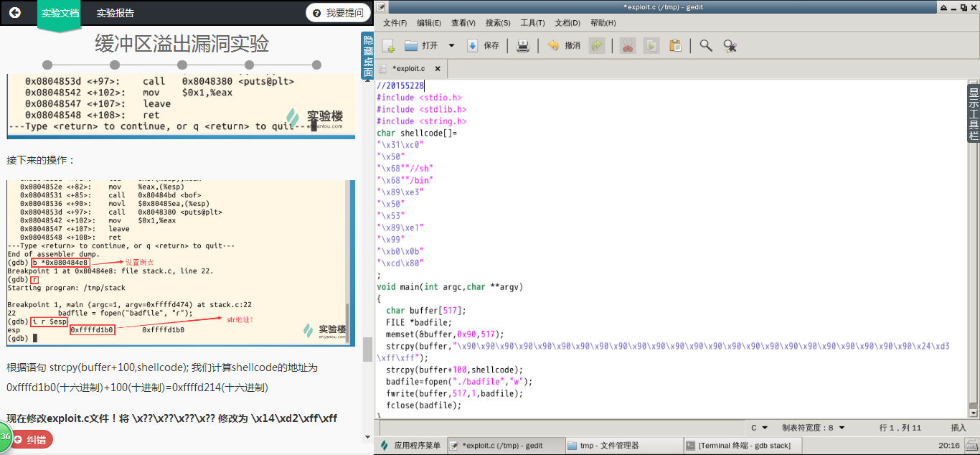The height and width of the screenshot is (455, 980).
Task: Click the memset(&buffer,0x90,517); line
Action: point(445,334)
